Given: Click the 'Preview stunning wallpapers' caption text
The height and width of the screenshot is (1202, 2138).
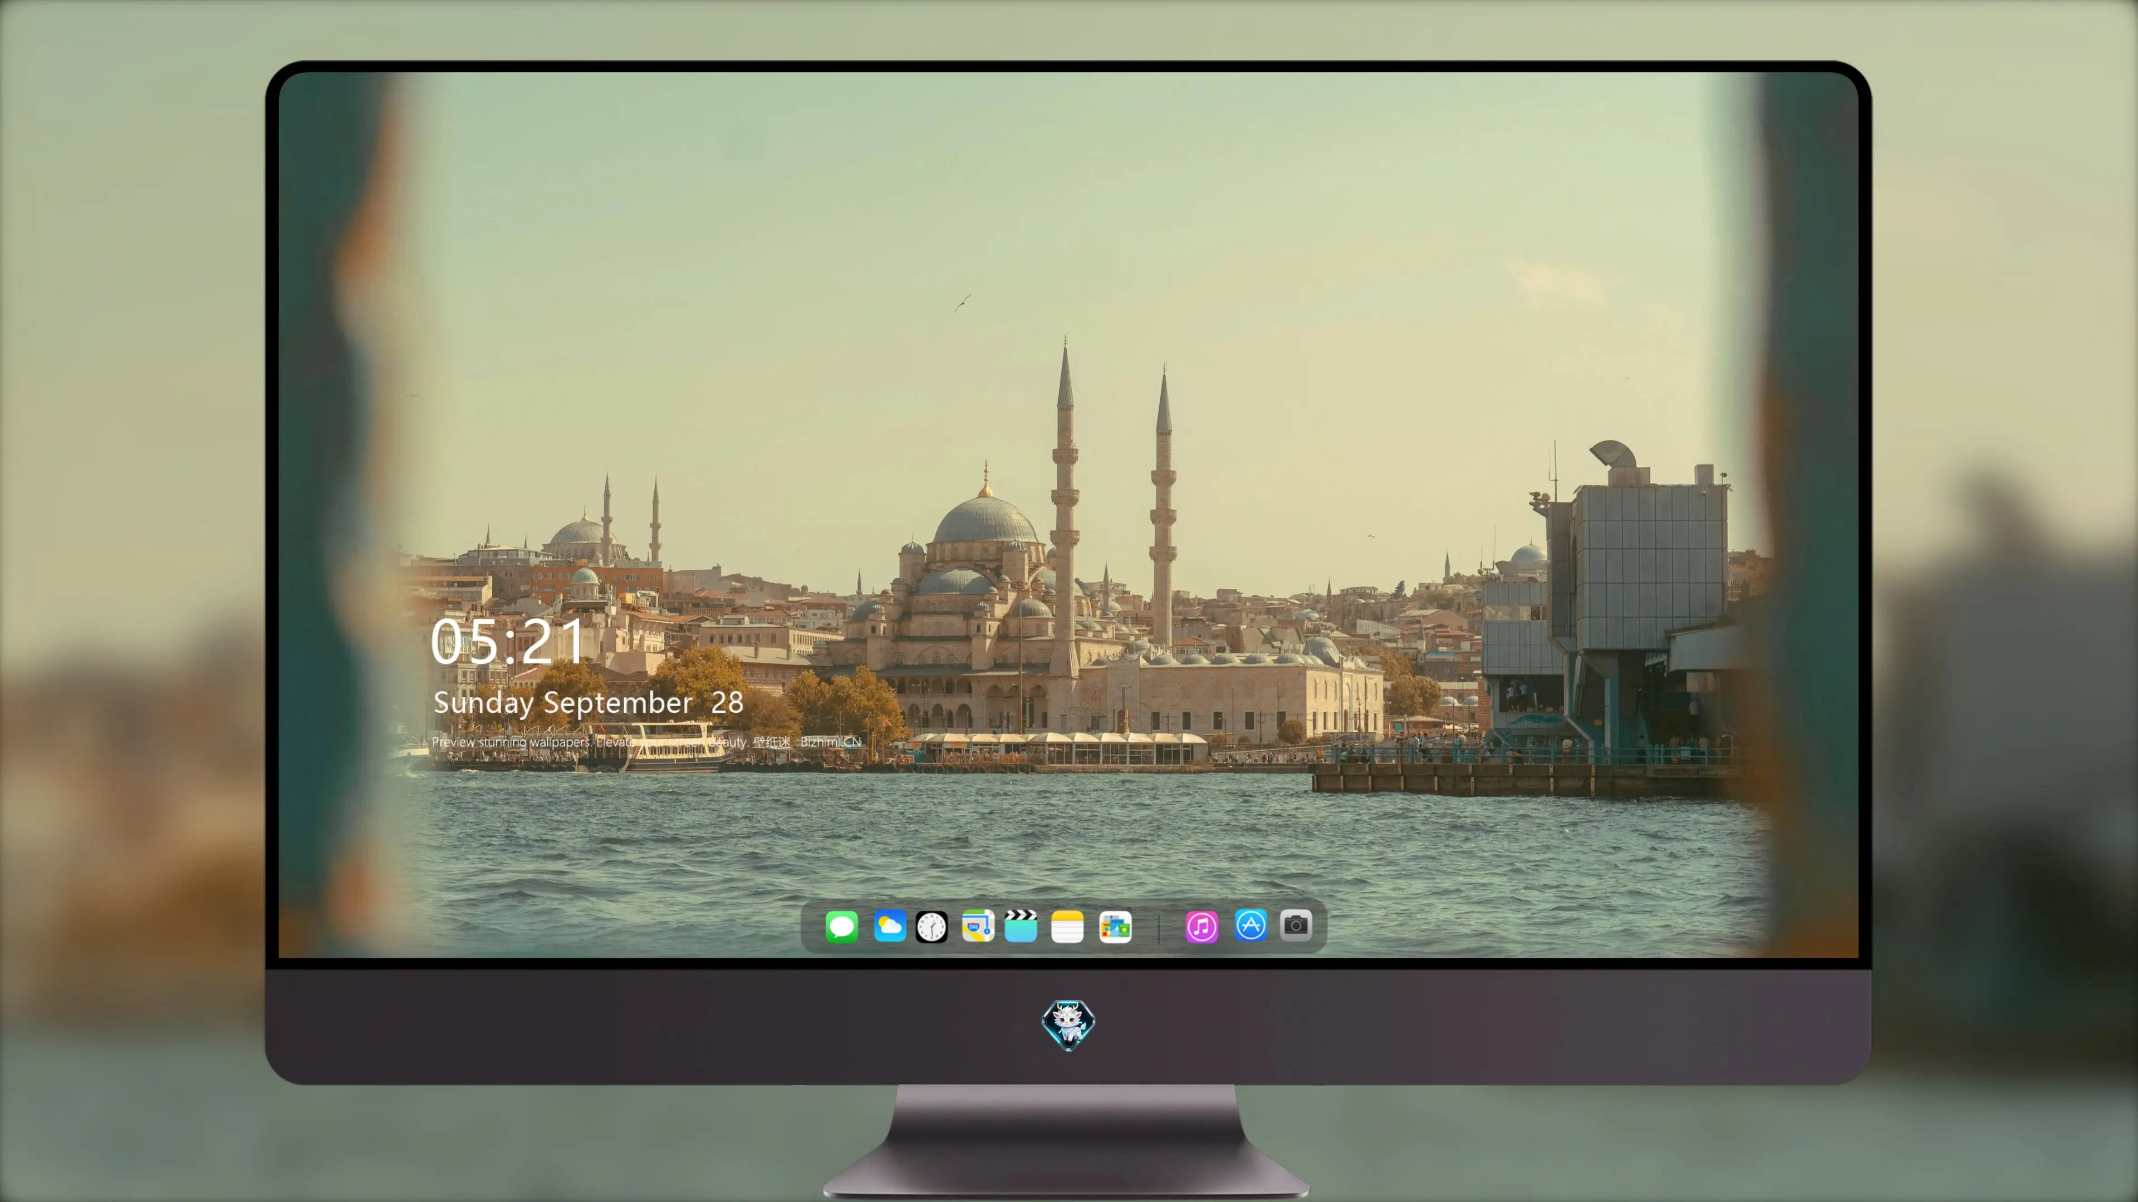Looking at the screenshot, I should tap(646, 742).
